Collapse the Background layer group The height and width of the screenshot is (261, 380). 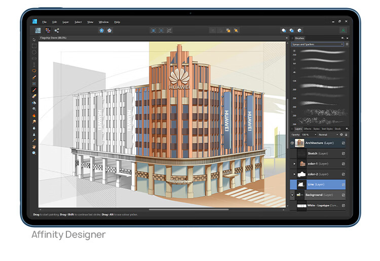pos(292,195)
